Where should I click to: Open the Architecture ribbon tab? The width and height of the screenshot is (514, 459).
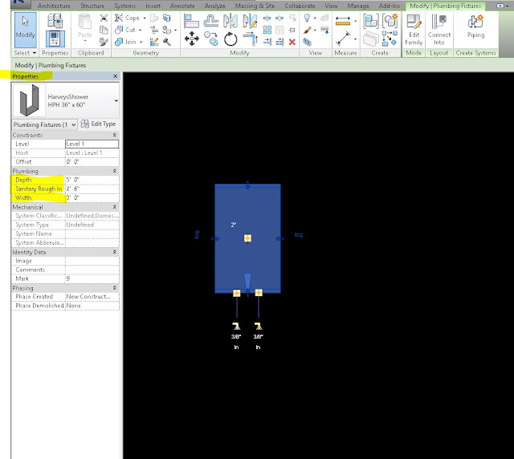pyautogui.click(x=54, y=6)
